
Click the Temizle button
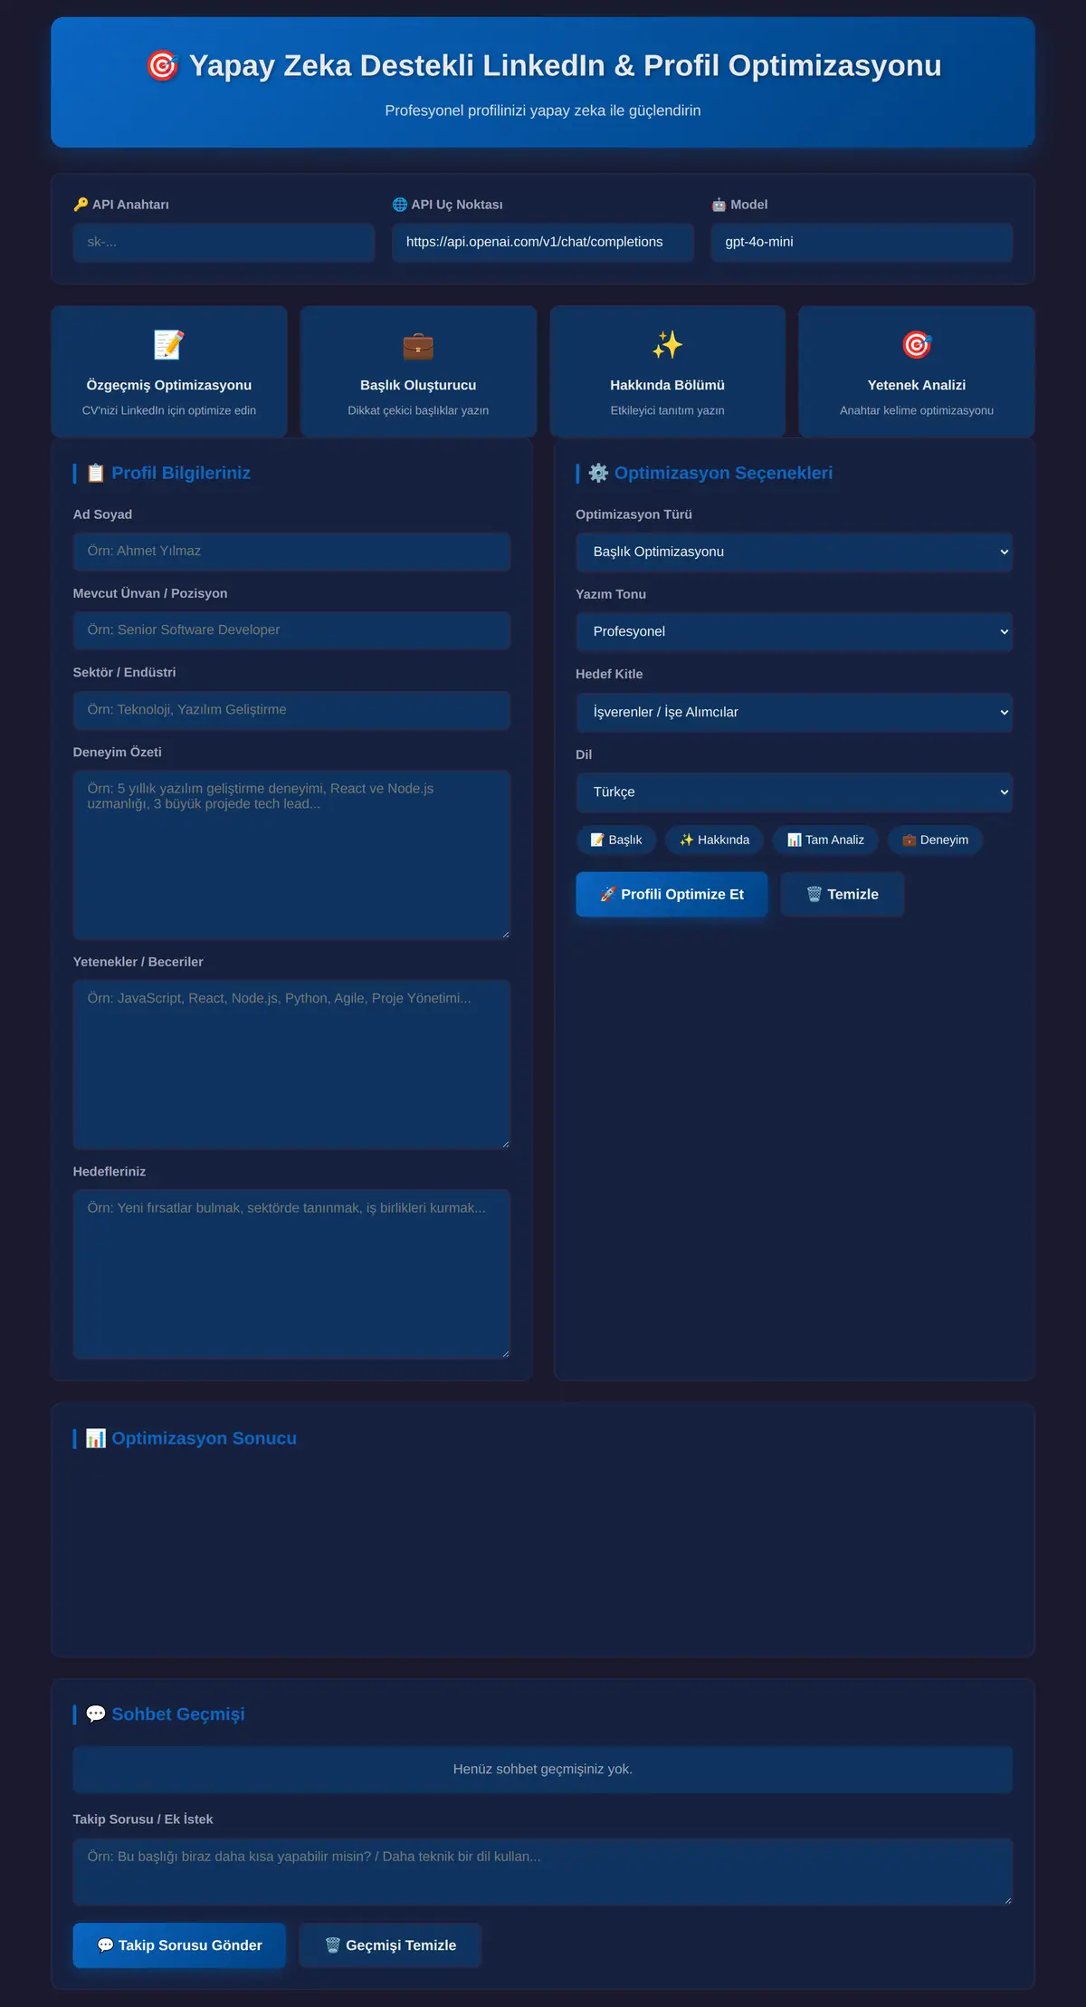tap(843, 894)
